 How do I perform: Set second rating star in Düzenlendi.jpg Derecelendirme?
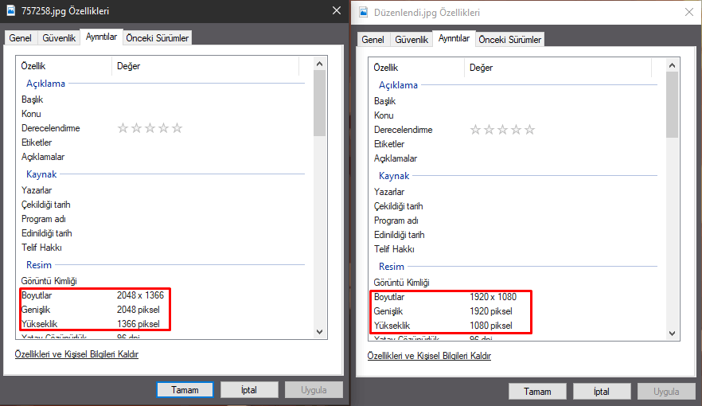(489, 130)
